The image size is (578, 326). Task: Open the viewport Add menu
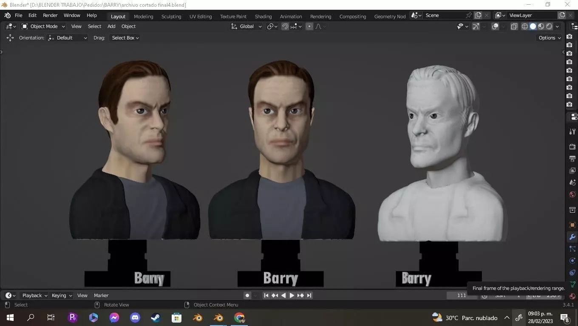point(111,26)
